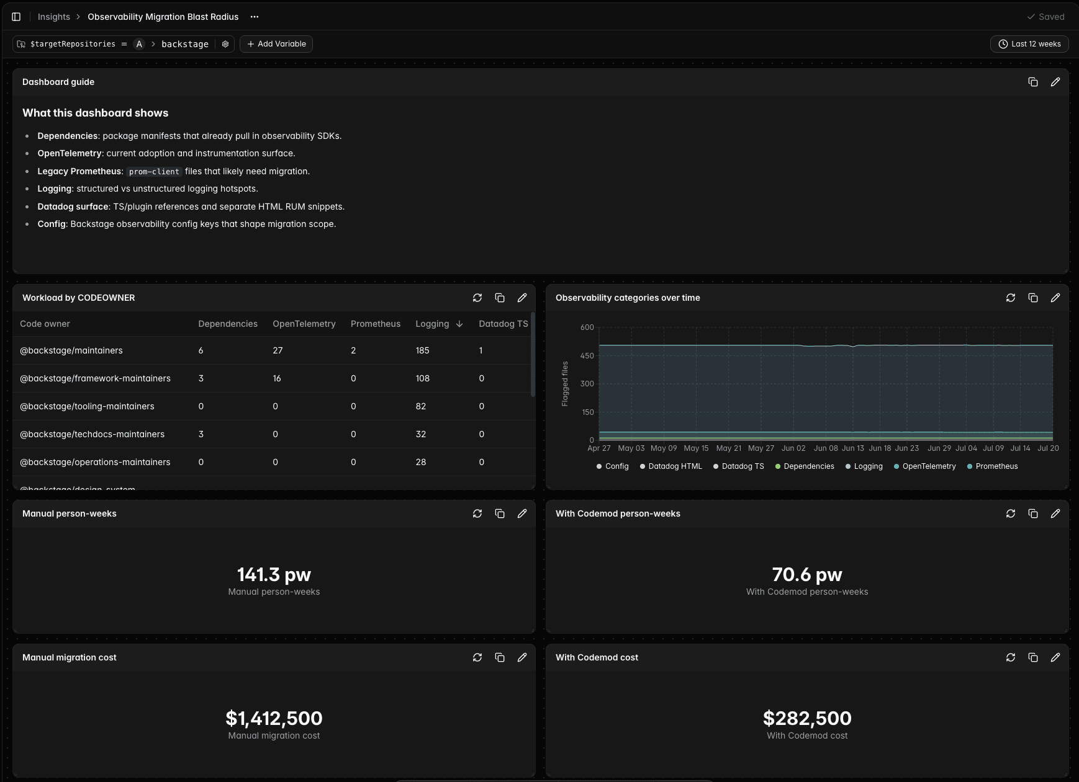Edit the With Codemod person-weeks panel
Screen dimensions: 1079x782
coord(1055,513)
